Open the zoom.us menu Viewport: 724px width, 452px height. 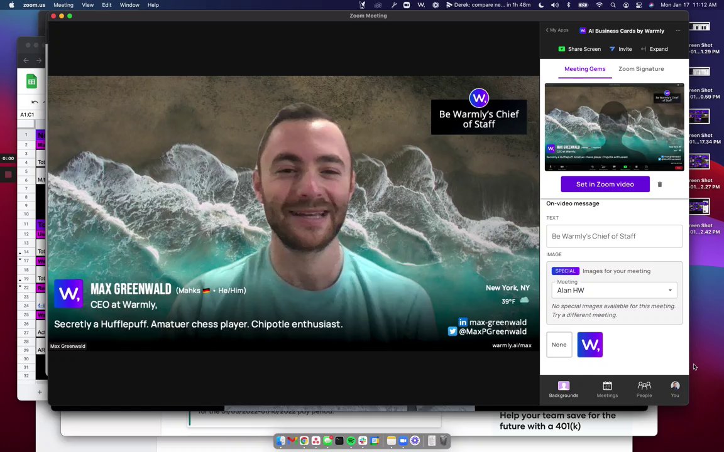tap(34, 5)
